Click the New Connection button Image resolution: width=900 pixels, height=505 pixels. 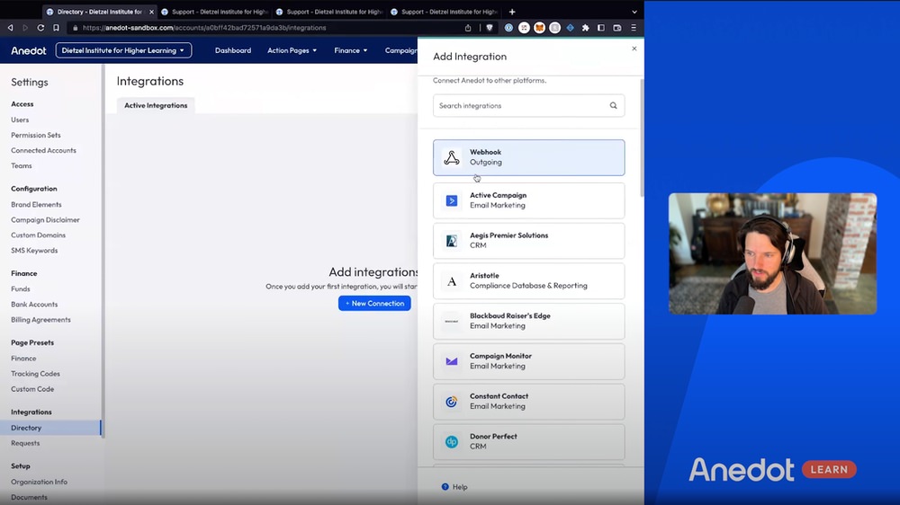tap(374, 303)
